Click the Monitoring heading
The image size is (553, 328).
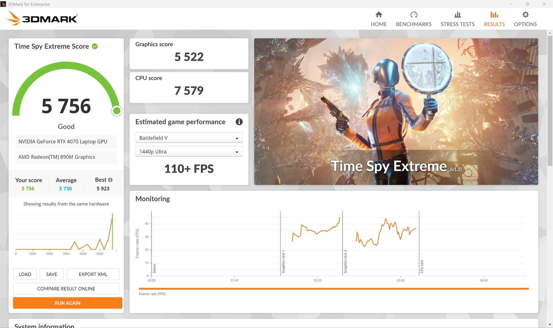pyautogui.click(x=152, y=199)
